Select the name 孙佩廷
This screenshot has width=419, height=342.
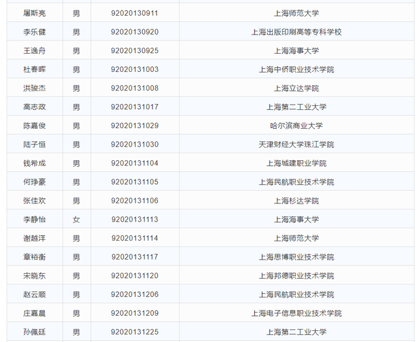(35, 332)
